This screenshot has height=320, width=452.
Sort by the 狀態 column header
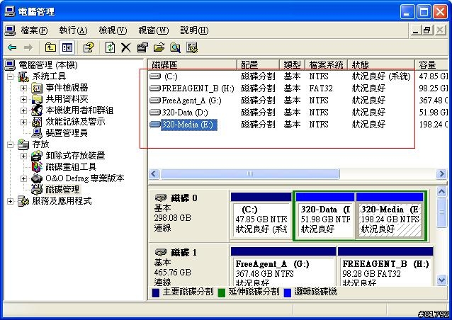click(x=381, y=64)
